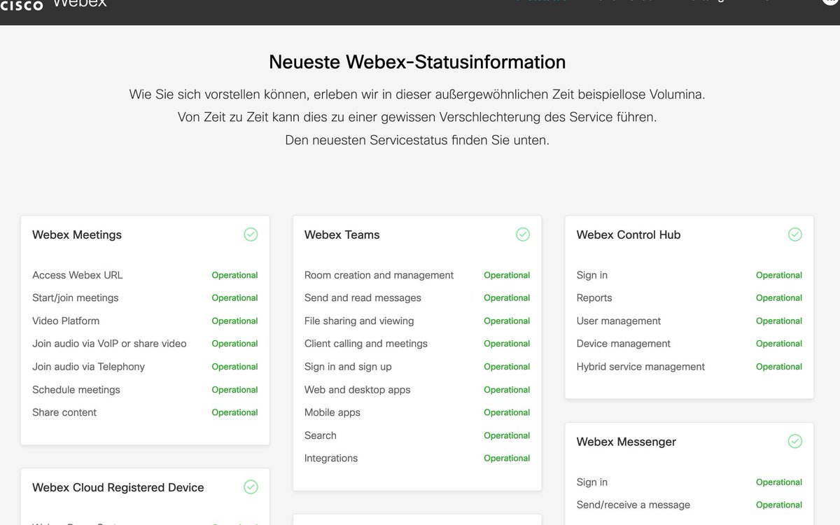Select Sign in and sign up label
The height and width of the screenshot is (525, 840).
(x=348, y=367)
